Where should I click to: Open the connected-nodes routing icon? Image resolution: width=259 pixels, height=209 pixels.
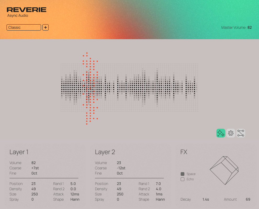pyautogui.click(x=240, y=133)
